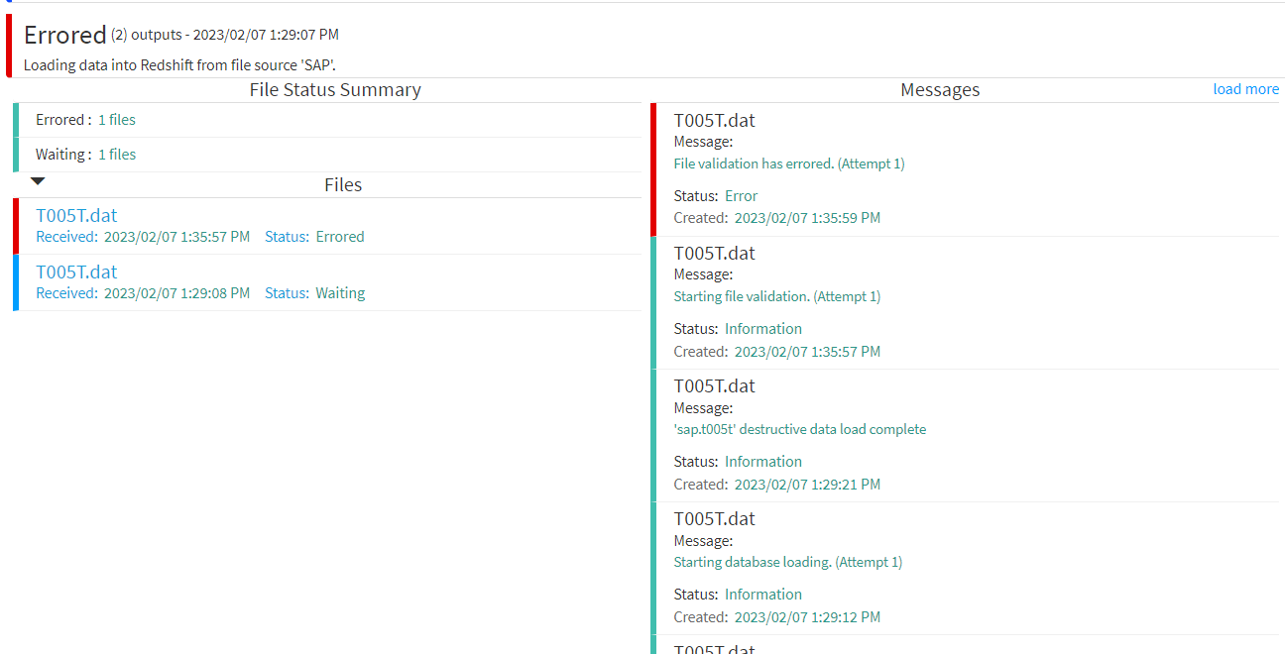
Task: Click the large "Errored" job heading
Action: coord(64,35)
